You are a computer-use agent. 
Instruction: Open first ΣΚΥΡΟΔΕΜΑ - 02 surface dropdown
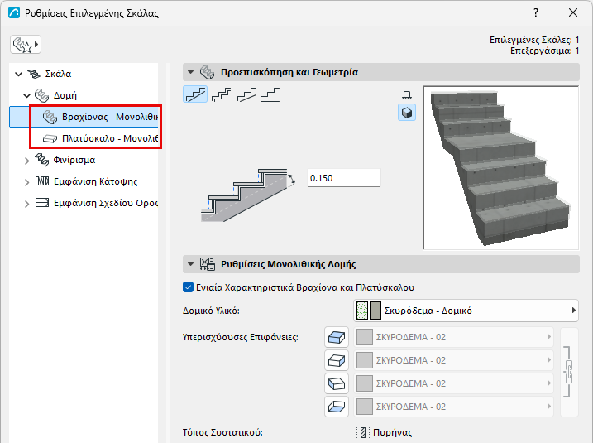click(453, 337)
